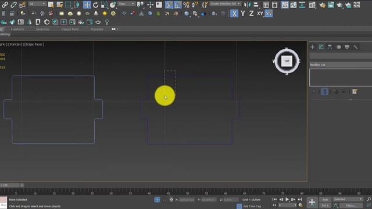Toggle 3D Snaps on or off

coord(169,5)
